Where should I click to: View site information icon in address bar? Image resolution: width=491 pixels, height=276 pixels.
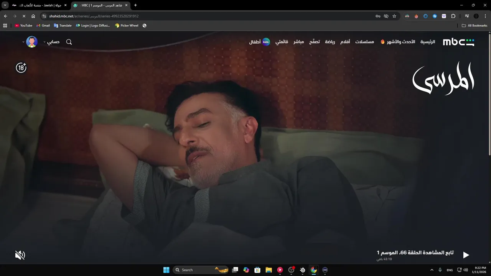[44, 16]
